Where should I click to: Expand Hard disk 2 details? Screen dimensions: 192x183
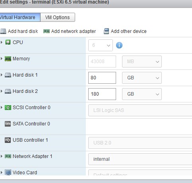tap(2, 91)
